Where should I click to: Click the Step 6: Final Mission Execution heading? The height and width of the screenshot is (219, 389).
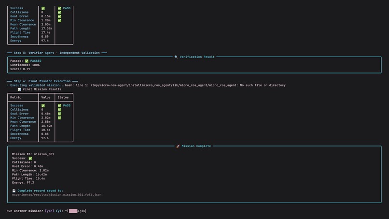point(42,81)
